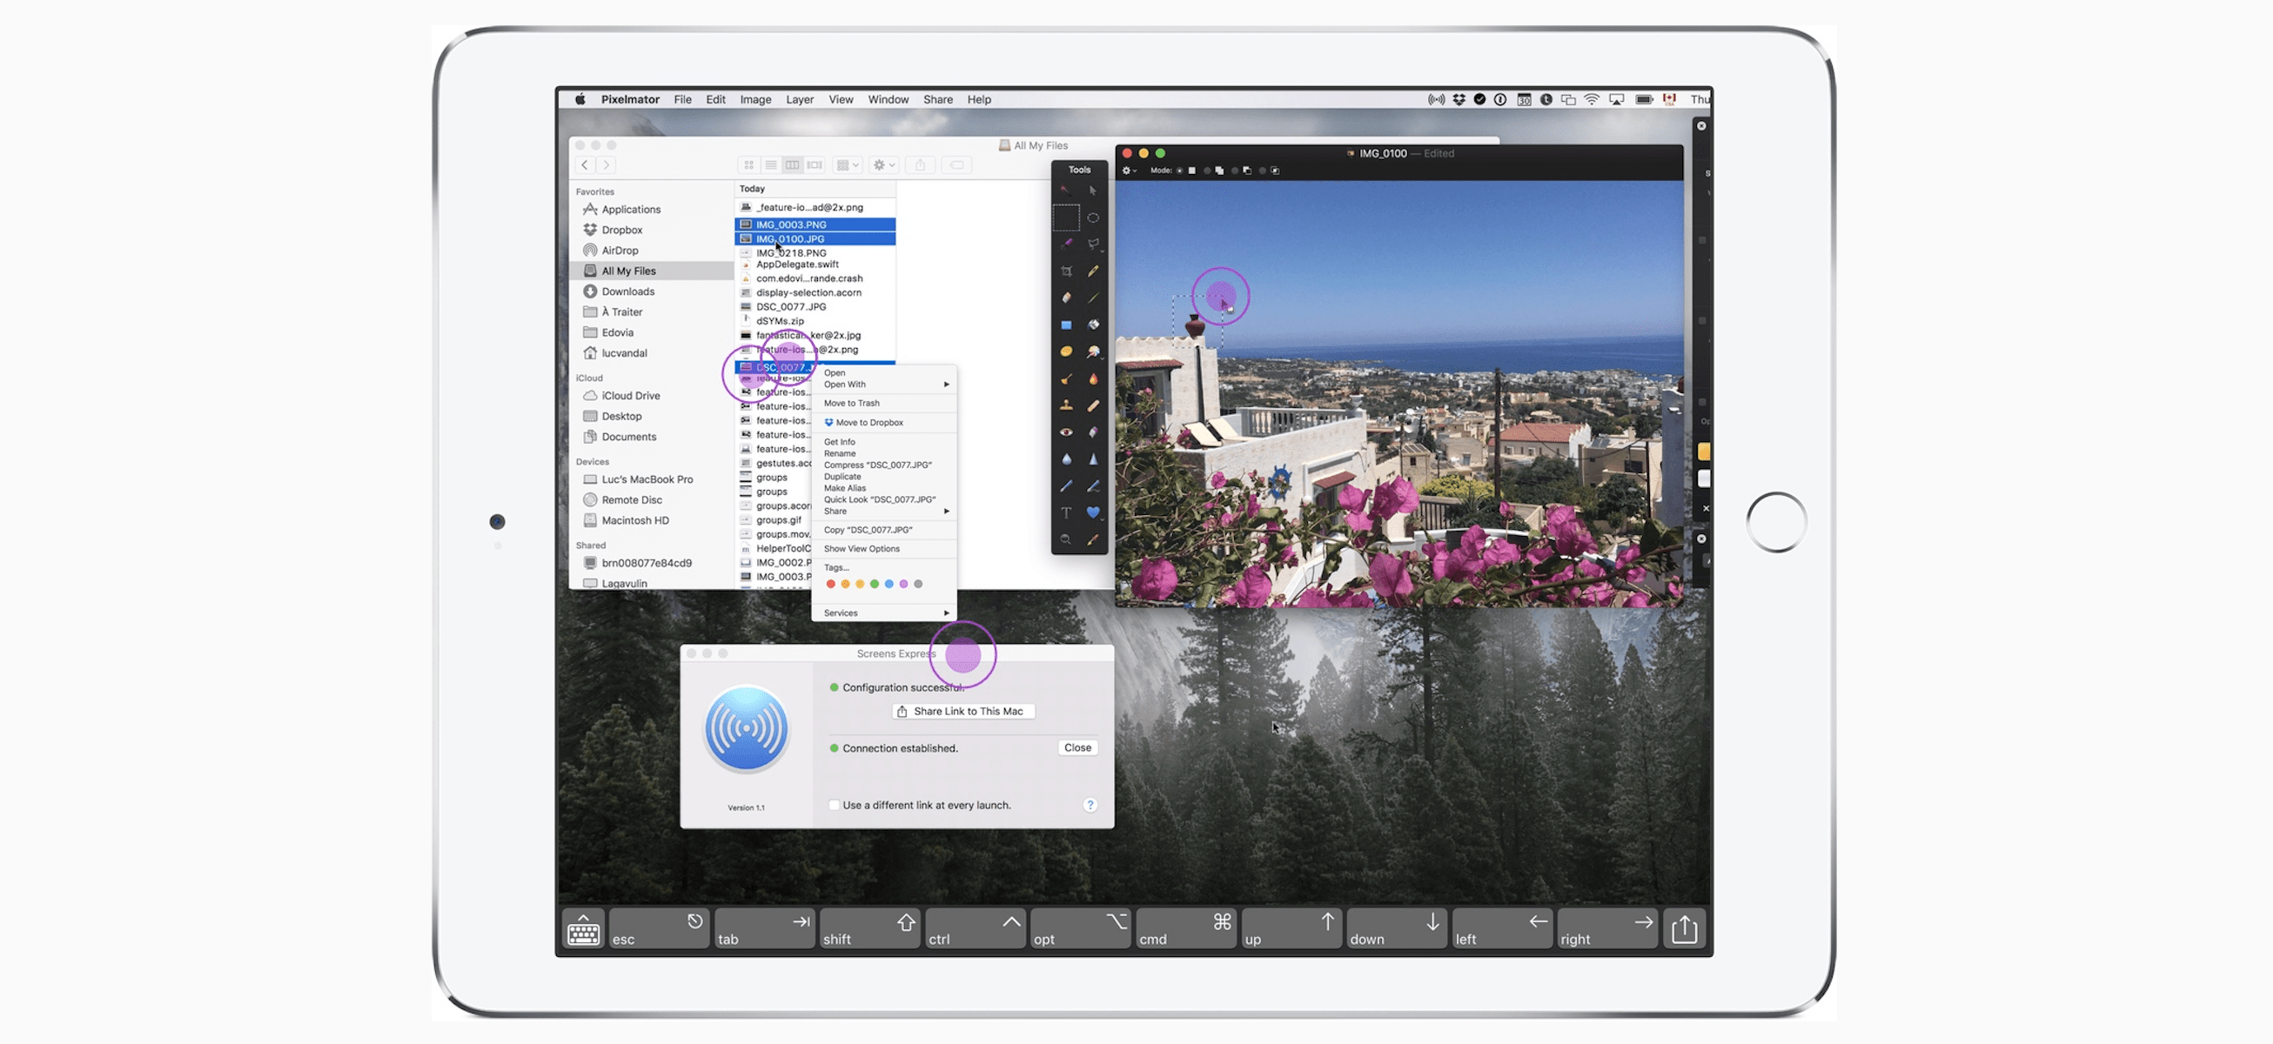Select the green tag color swatch
The image size is (2273, 1044).
[x=875, y=583]
